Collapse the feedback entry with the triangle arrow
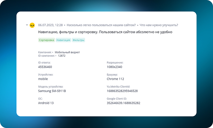This screenshot has width=213, height=128. 27,25
